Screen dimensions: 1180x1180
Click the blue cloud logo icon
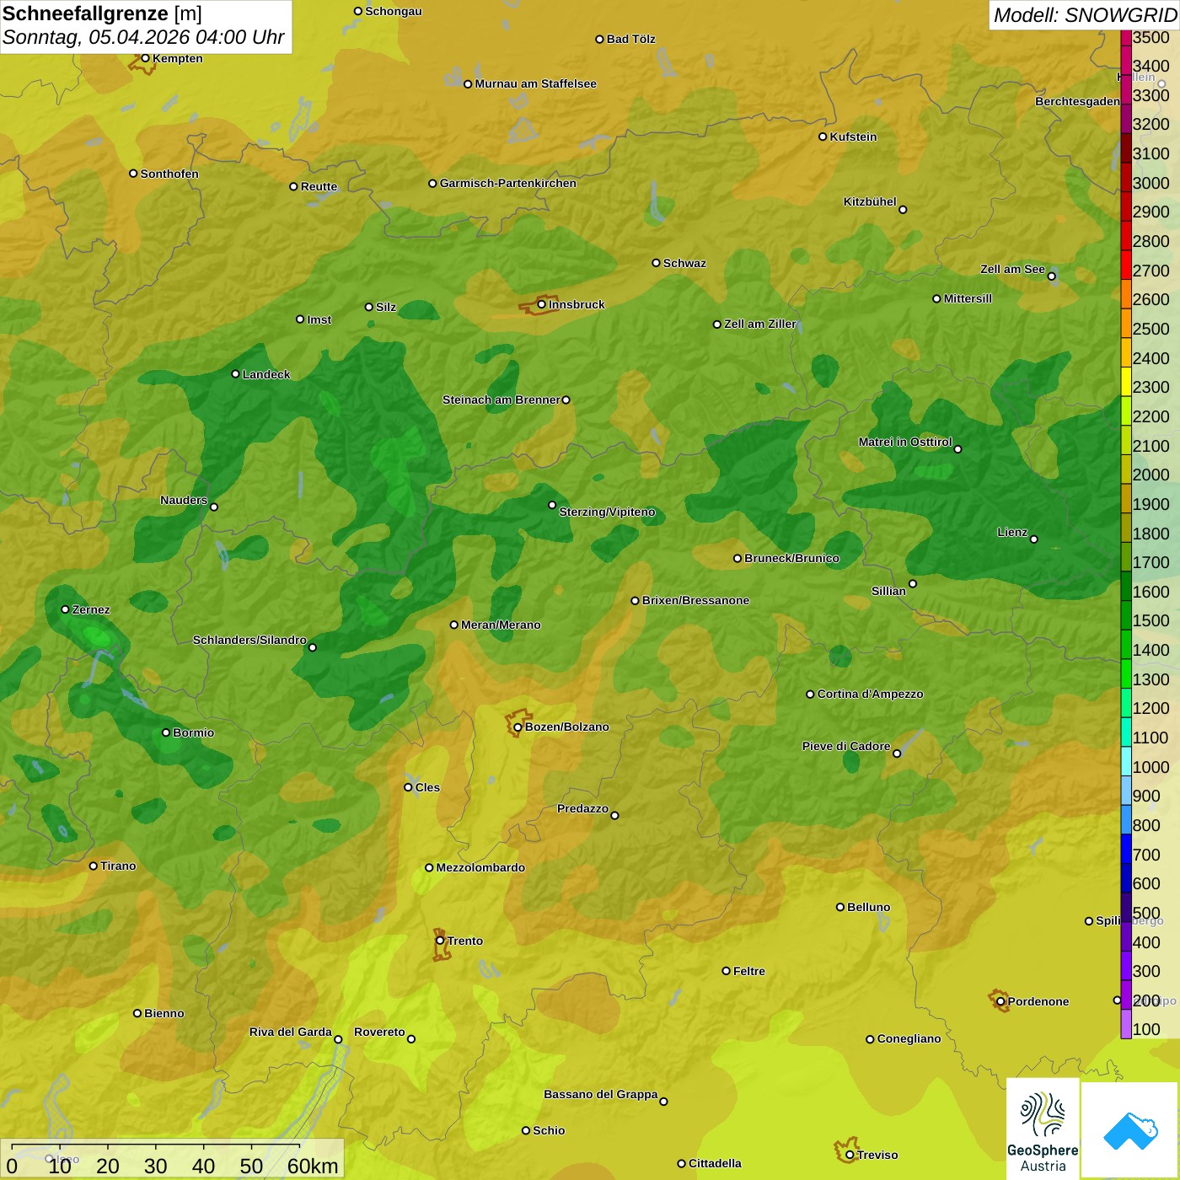1130,1131
